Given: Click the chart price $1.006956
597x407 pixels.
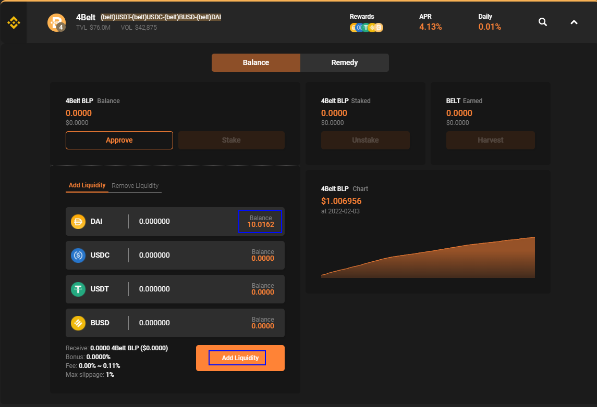Looking at the screenshot, I should tap(341, 201).
